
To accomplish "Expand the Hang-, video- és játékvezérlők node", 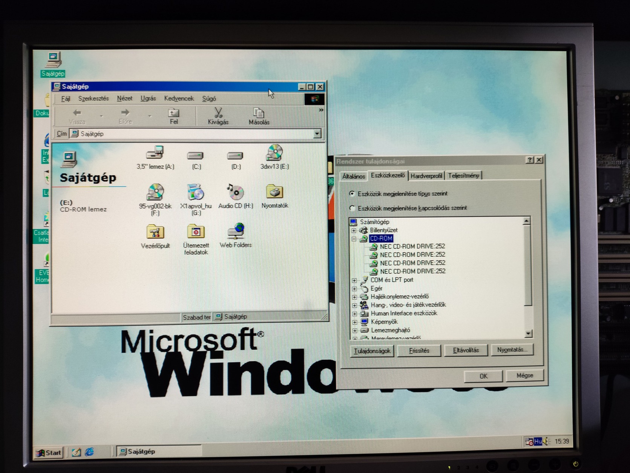I will [354, 305].
